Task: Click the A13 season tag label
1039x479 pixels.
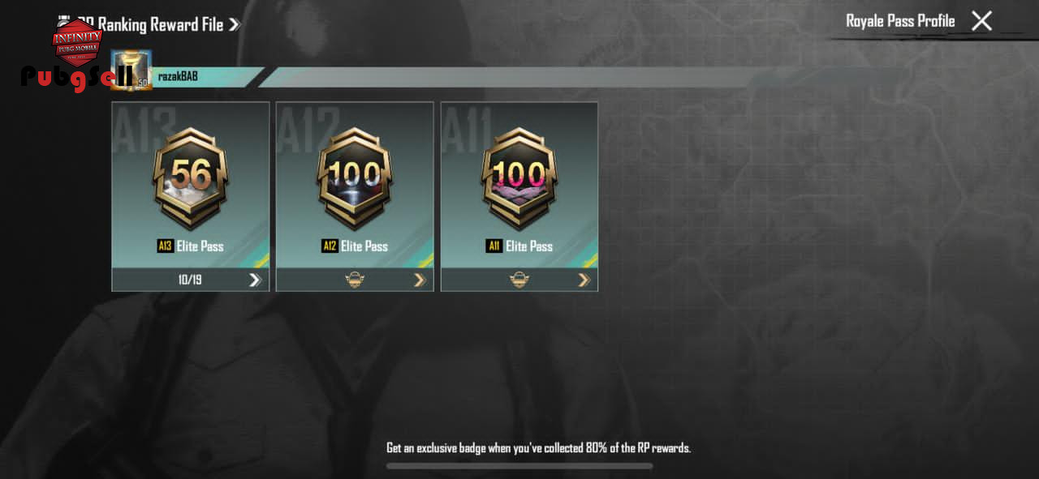Action: [x=166, y=246]
